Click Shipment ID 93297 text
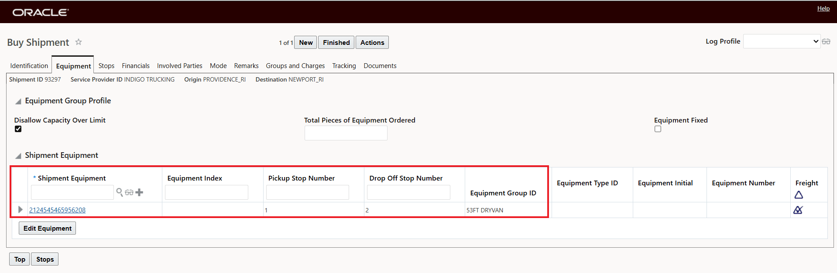Viewport: 837px width, 273px height. 35,79
